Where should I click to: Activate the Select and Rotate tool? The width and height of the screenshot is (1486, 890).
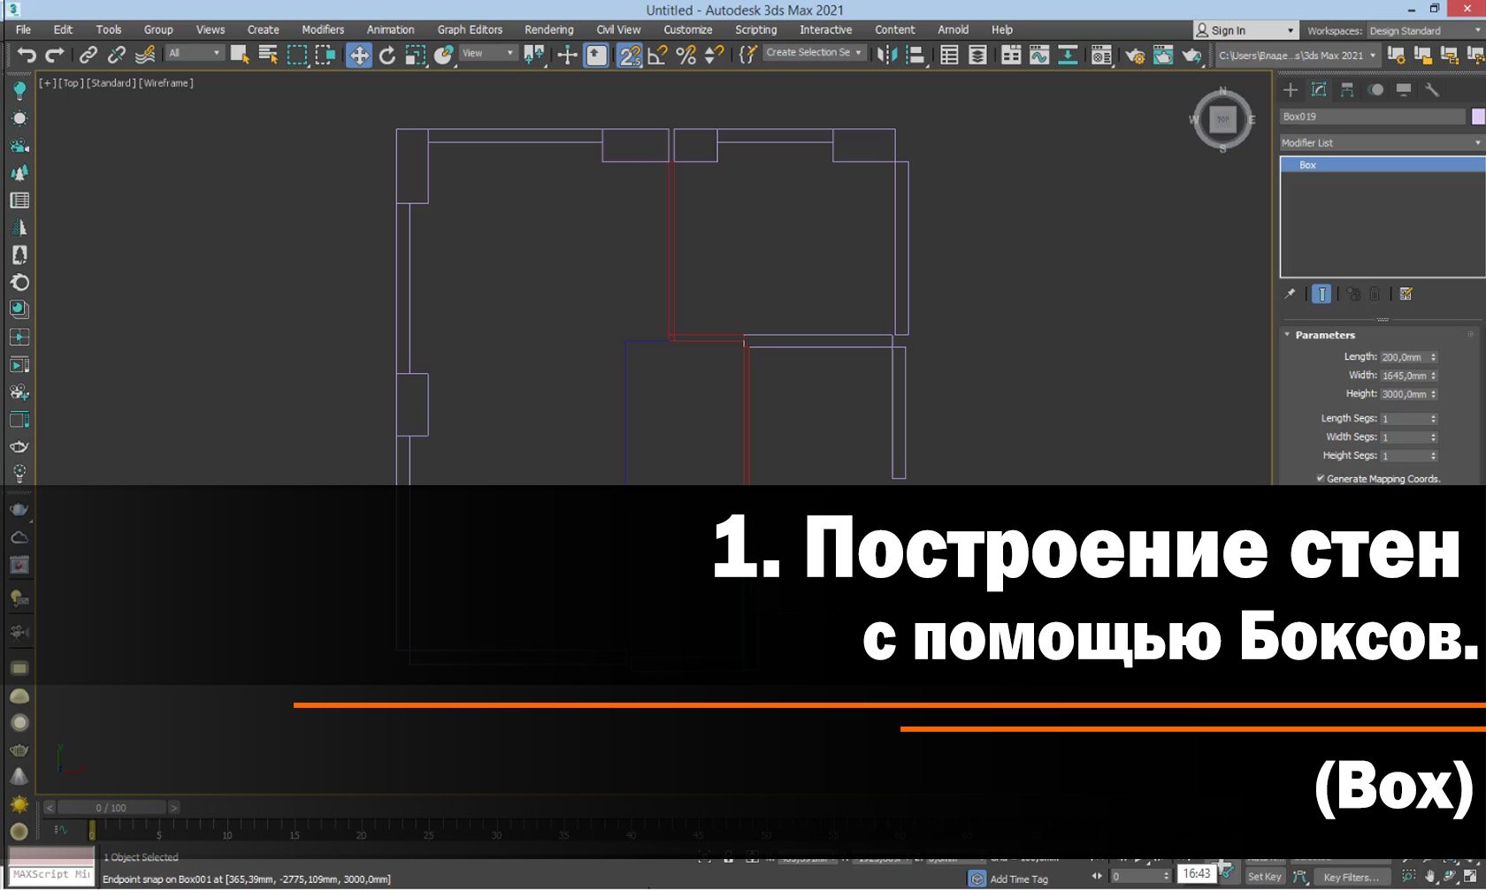[387, 55]
